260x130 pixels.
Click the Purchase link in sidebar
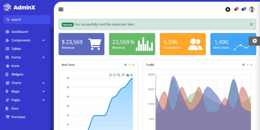click(18, 117)
